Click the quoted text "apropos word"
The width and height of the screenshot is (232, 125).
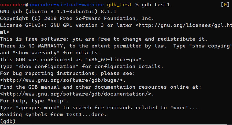[x=38, y=108]
